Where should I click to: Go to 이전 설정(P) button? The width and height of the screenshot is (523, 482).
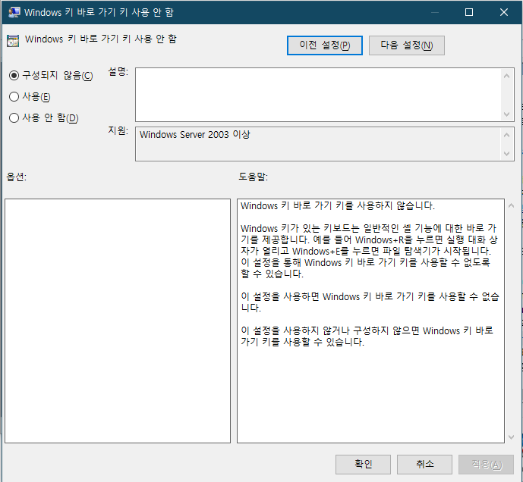325,45
